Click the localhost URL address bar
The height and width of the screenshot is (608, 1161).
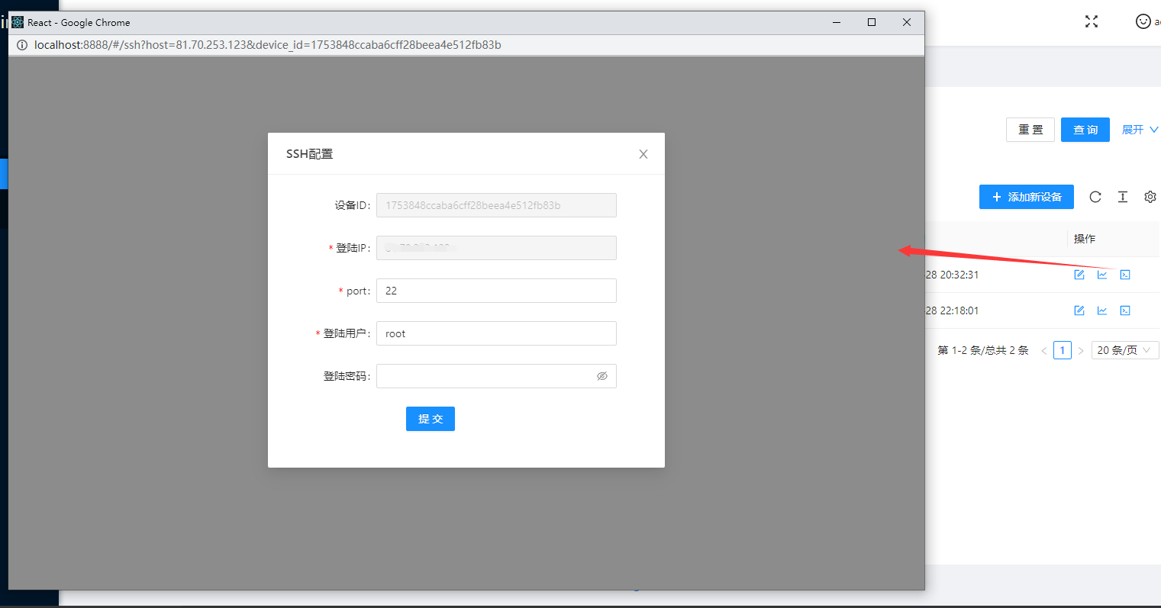[x=268, y=45]
